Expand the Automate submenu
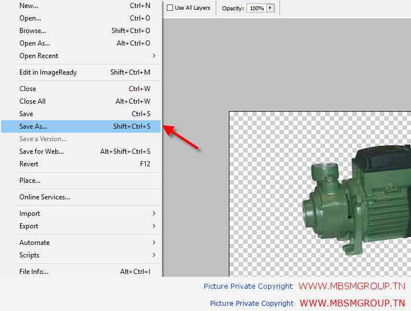Image resolution: width=411 pixels, height=311 pixels. (x=81, y=243)
